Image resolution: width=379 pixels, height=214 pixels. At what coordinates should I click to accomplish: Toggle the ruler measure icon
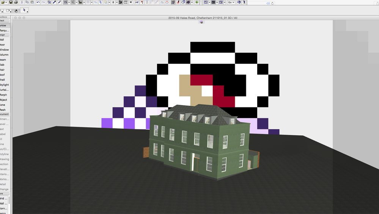(x=80, y=2)
